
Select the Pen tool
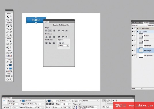pos(11,41)
